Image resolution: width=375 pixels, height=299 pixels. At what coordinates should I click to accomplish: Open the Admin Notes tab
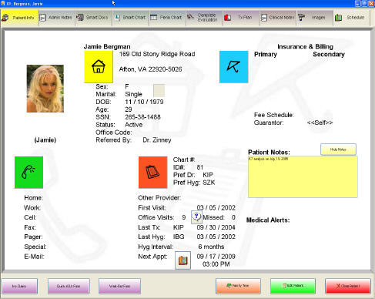point(57,18)
